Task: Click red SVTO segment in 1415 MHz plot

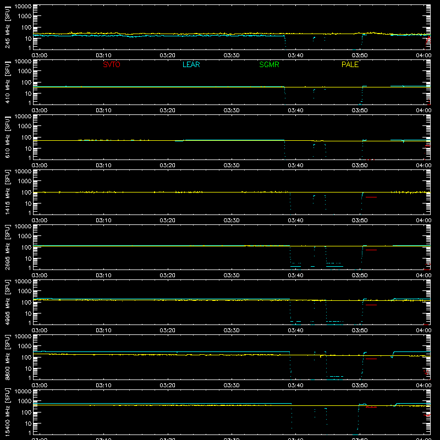Action: coord(371,197)
